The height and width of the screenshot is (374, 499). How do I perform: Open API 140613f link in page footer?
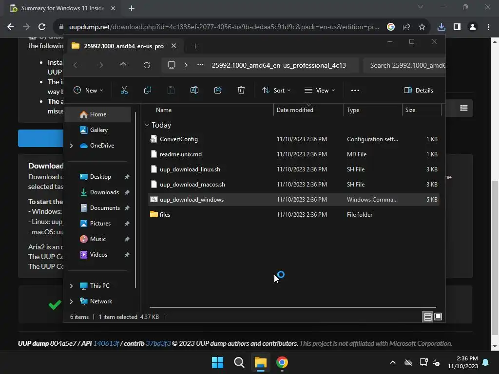[x=106, y=343]
